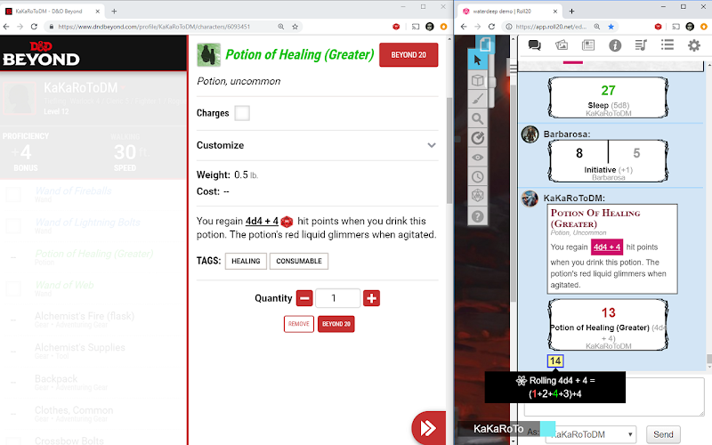Choose the Roll20 layer cube tool

pyautogui.click(x=477, y=80)
